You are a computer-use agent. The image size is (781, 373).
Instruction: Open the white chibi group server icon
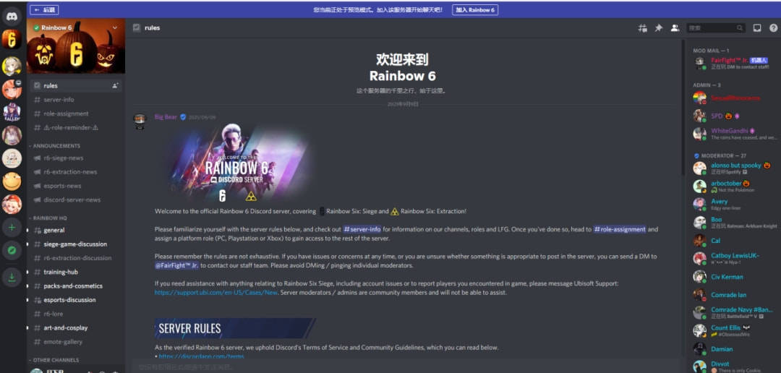click(12, 158)
